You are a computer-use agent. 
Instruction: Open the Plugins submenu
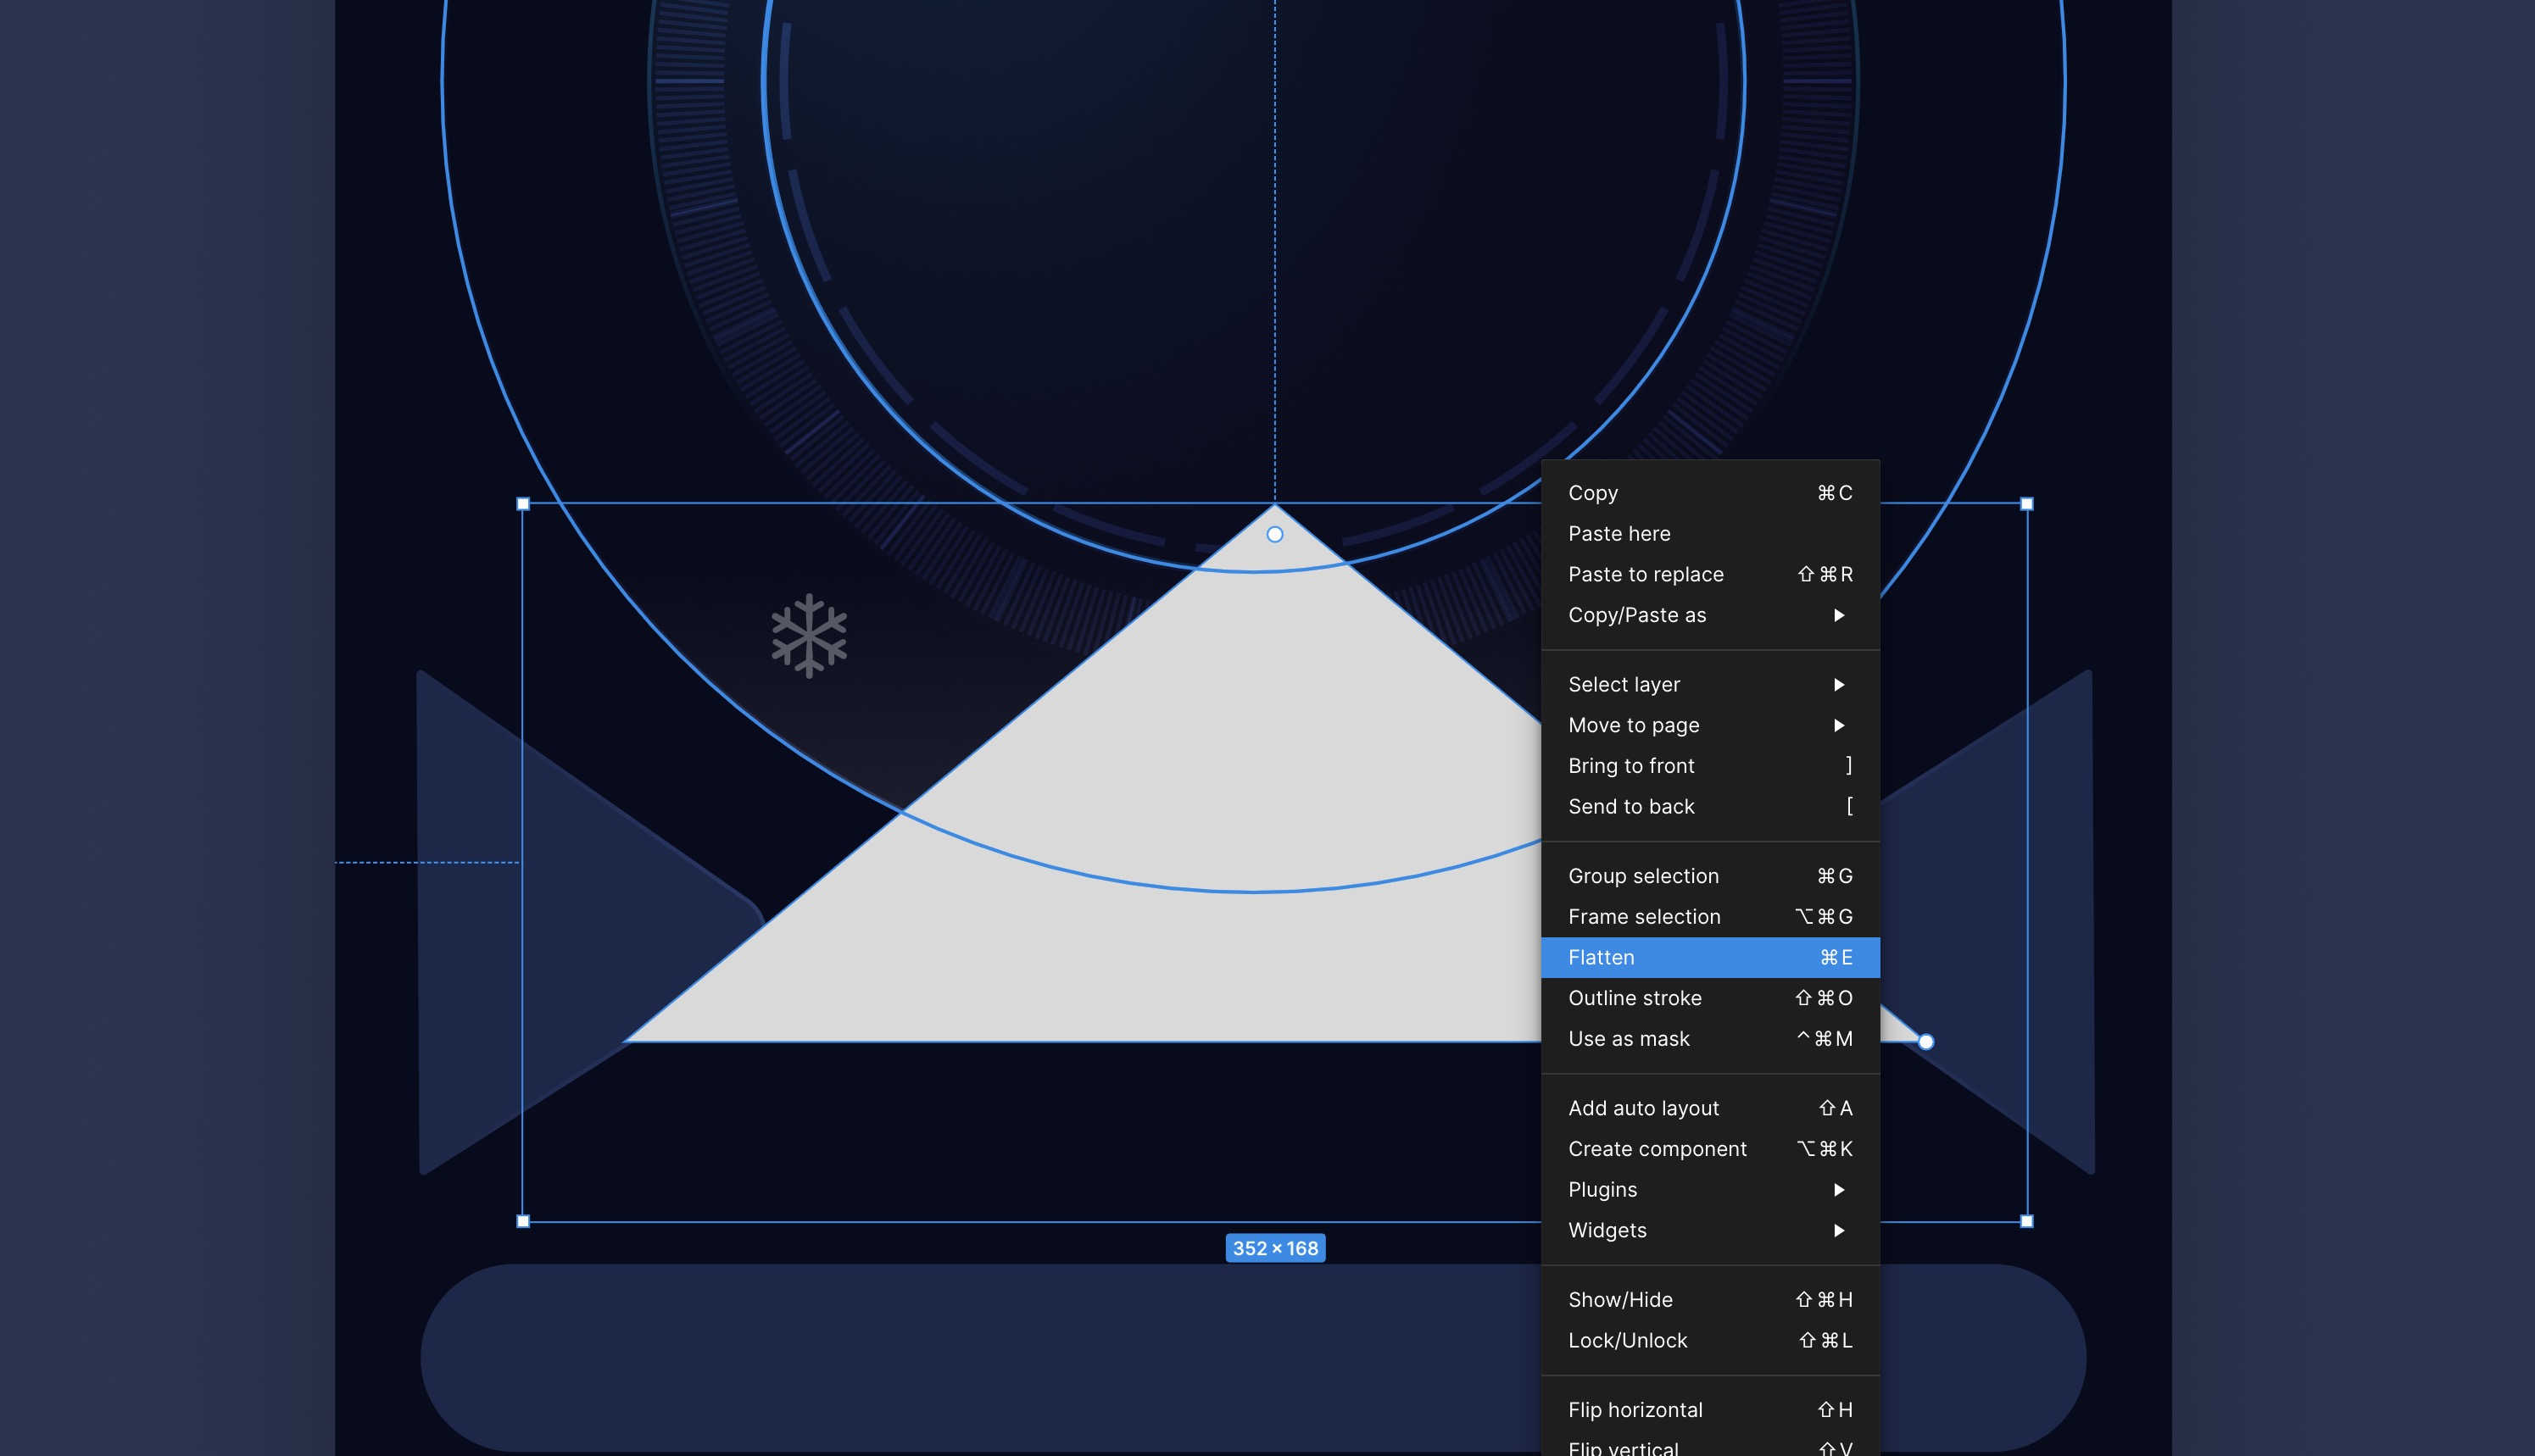tap(1602, 1189)
